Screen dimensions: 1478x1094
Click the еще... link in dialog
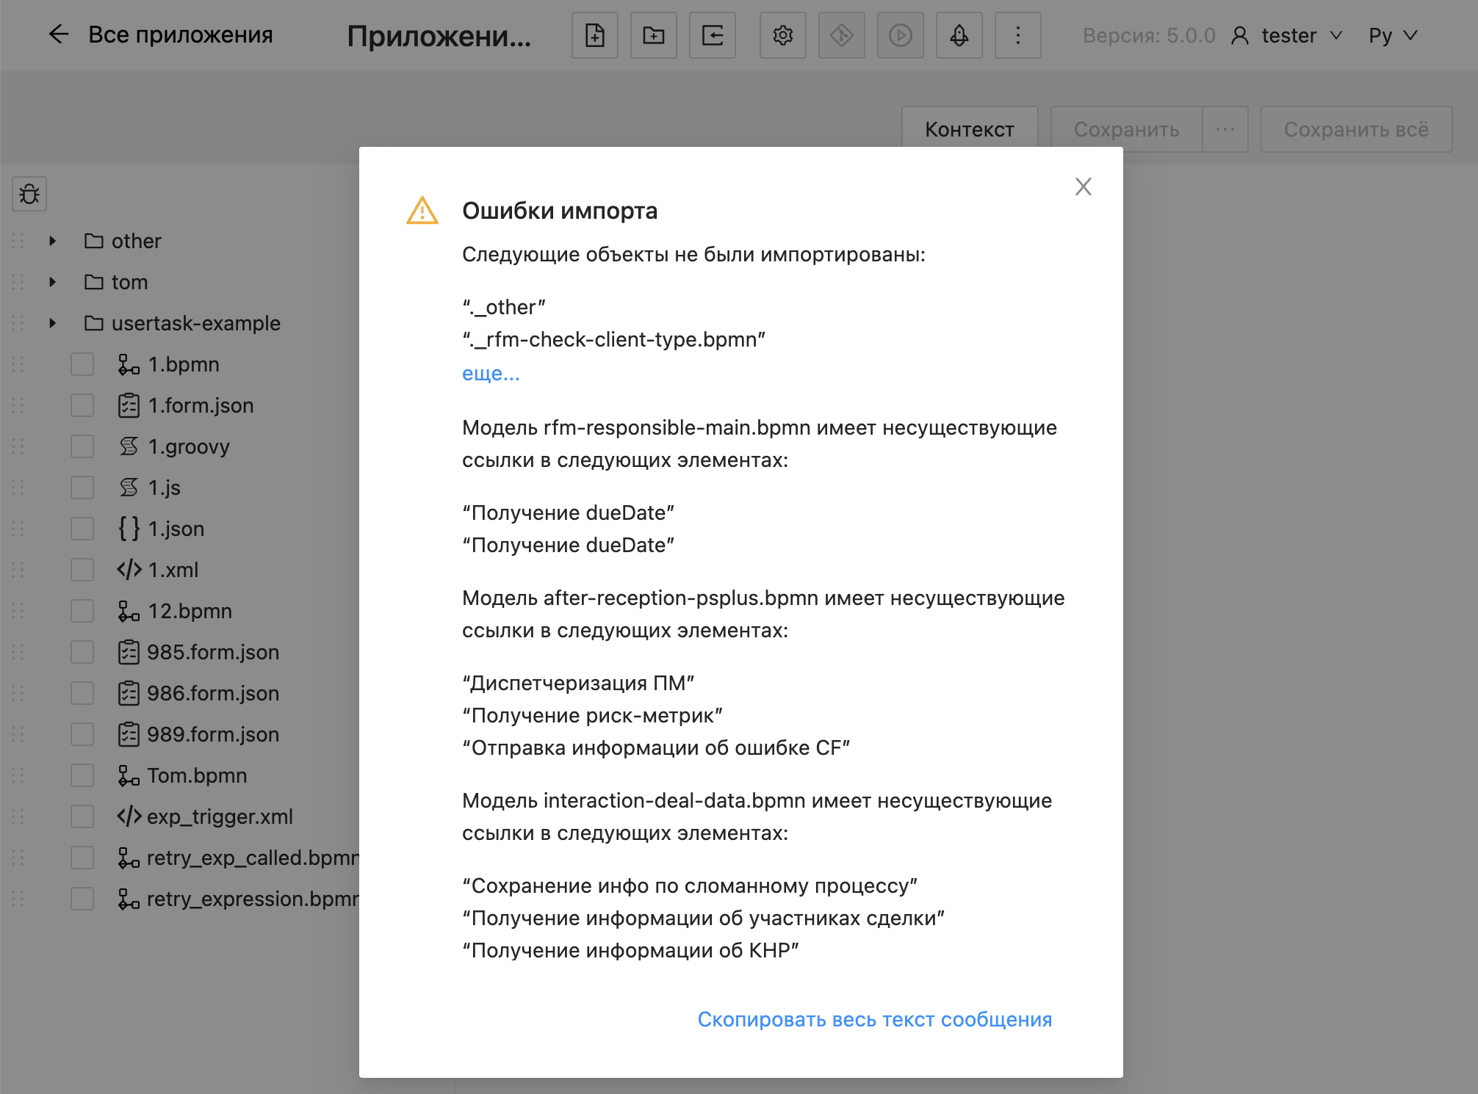(491, 373)
